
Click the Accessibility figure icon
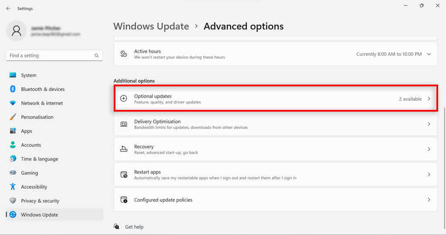[x=13, y=187]
